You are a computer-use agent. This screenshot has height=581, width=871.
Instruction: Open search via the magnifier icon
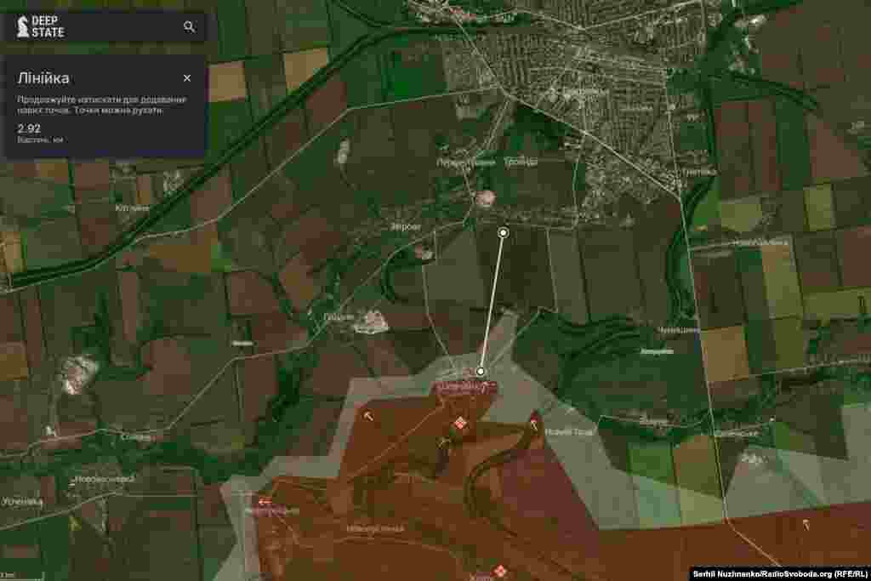click(187, 26)
